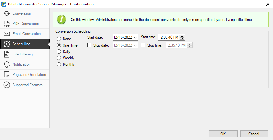Choose the Daily scheduling option

[x=59, y=52]
